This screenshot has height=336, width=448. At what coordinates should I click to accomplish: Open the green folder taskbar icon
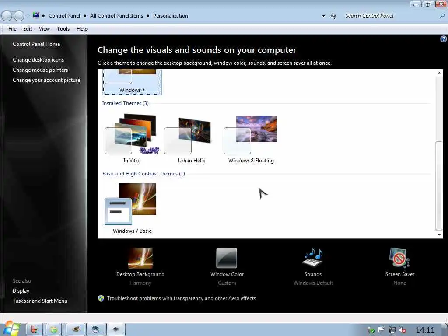[x=54, y=330]
